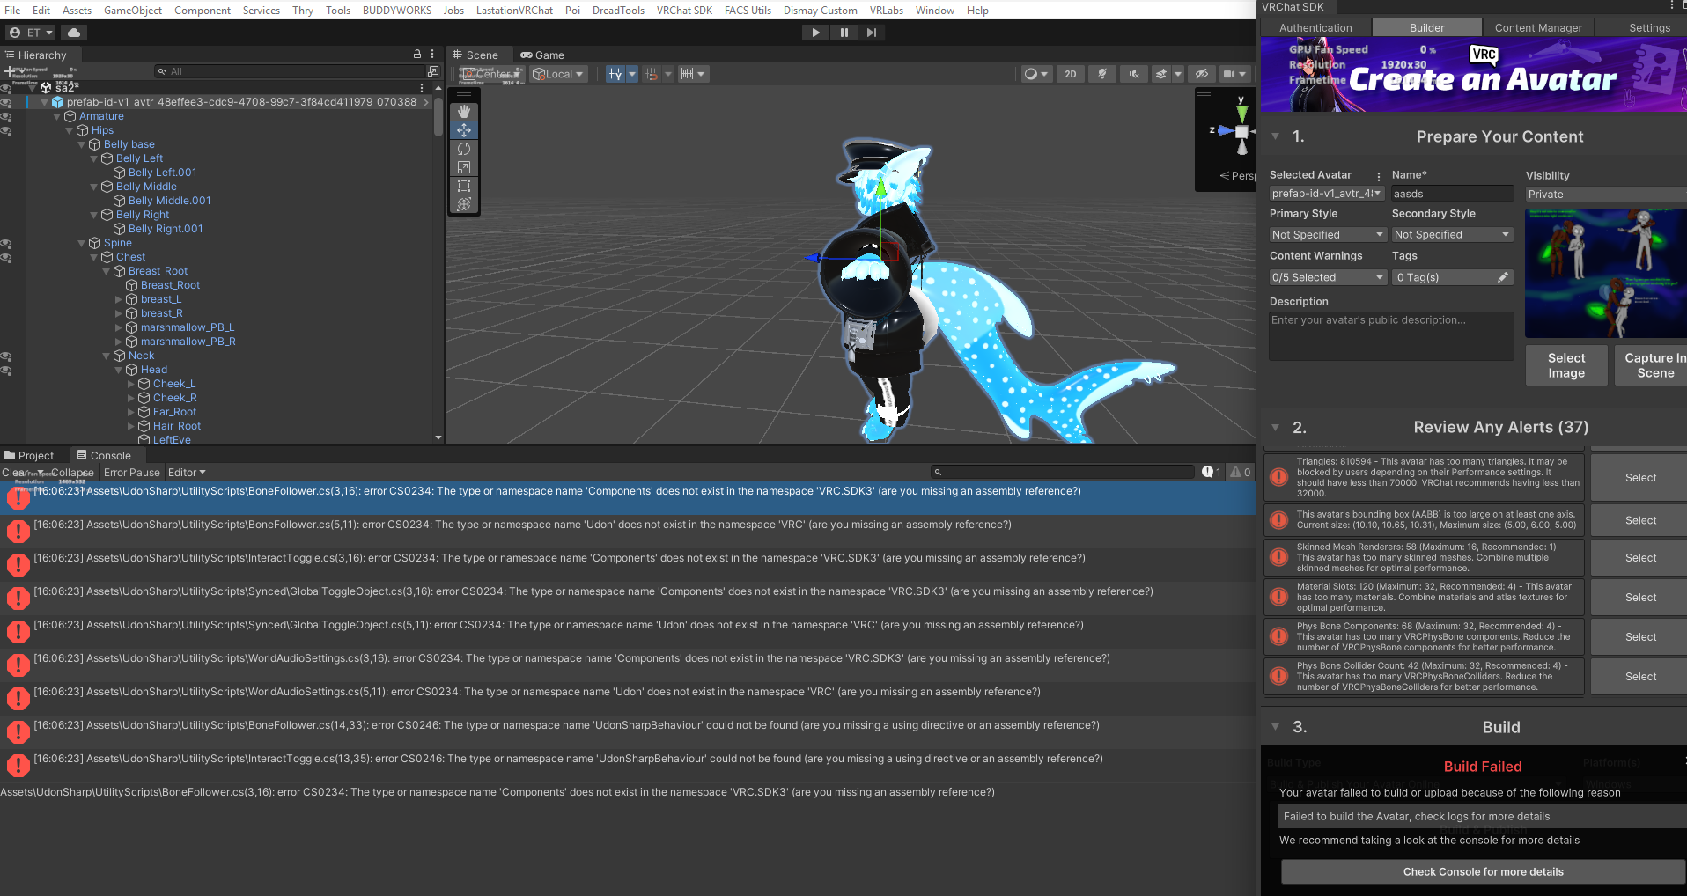Click the VRChat SDK window kebab menu
Screen dimensions: 1687x896
click(1672, 6)
